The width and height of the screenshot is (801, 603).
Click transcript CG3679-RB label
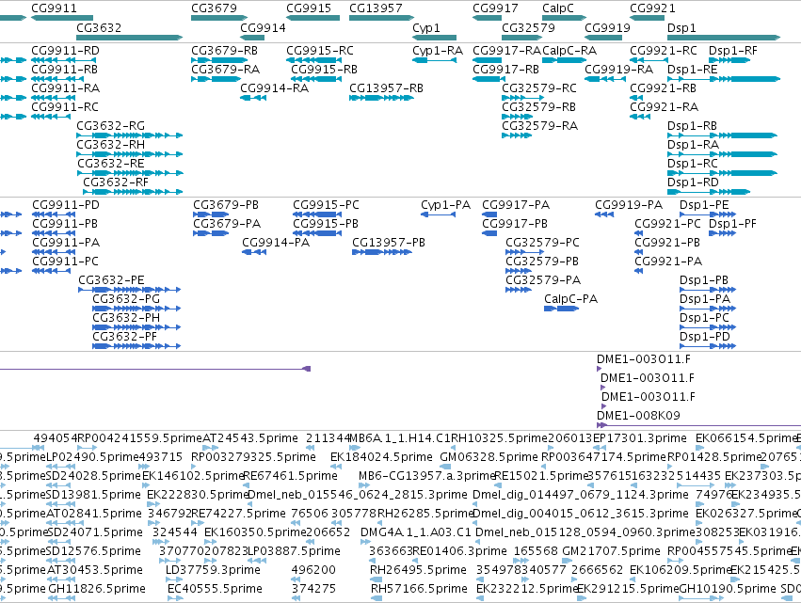click(x=225, y=51)
